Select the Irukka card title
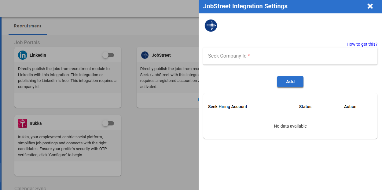The image size is (382, 190). coord(36,123)
